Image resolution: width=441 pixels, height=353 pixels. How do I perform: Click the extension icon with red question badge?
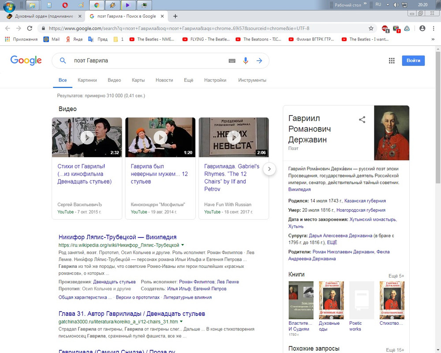396,28
